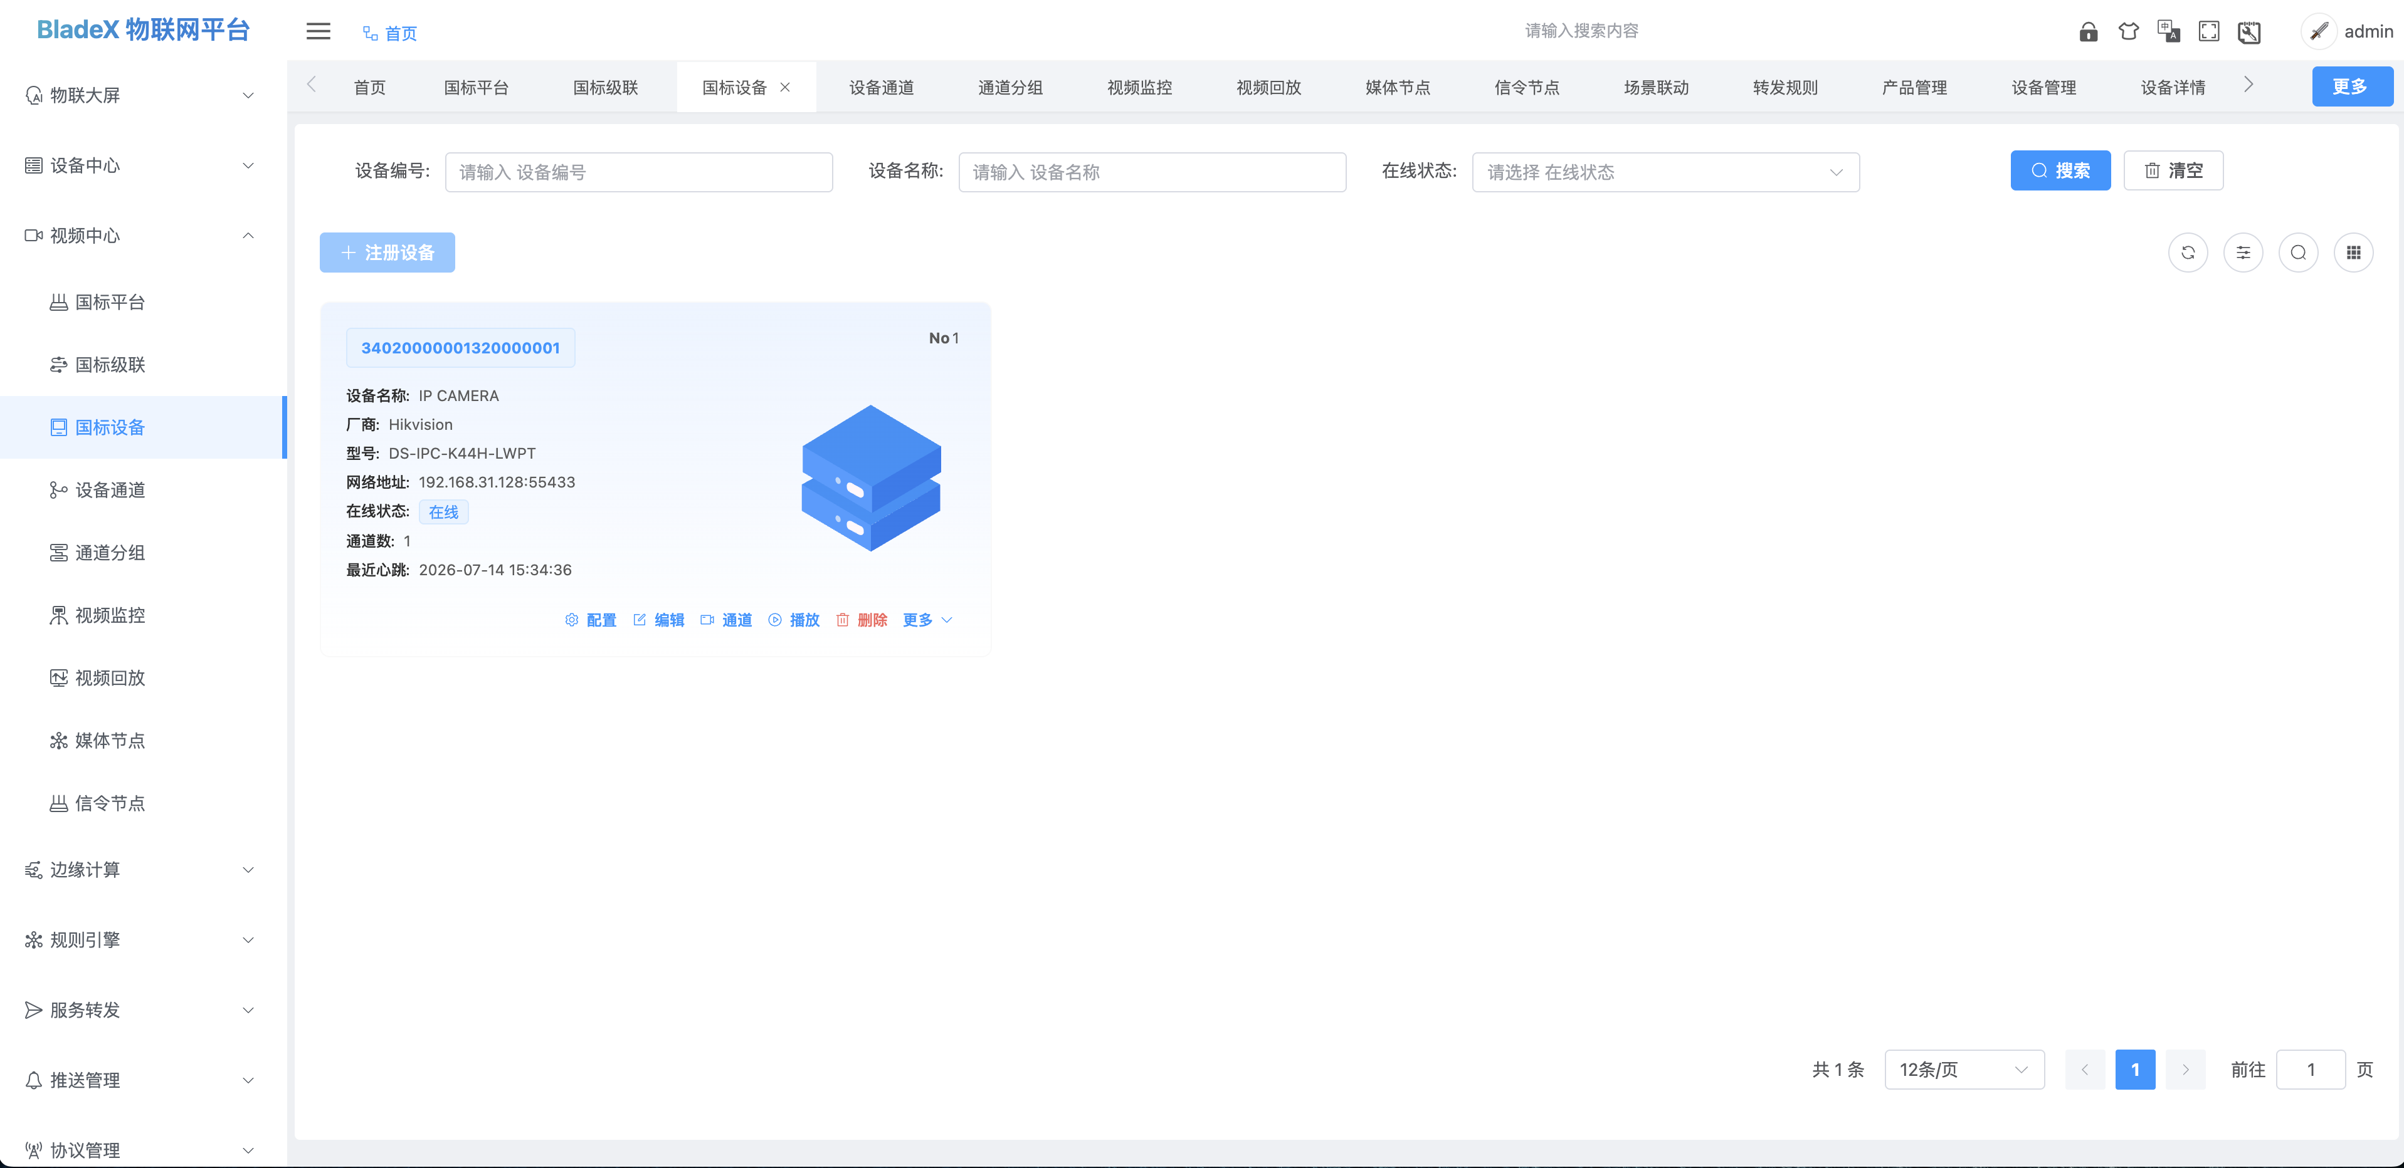The width and height of the screenshot is (2404, 1168).
Task: Switch language with the translate icon
Action: [2169, 32]
